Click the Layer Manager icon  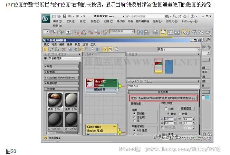click(x=155, y=32)
